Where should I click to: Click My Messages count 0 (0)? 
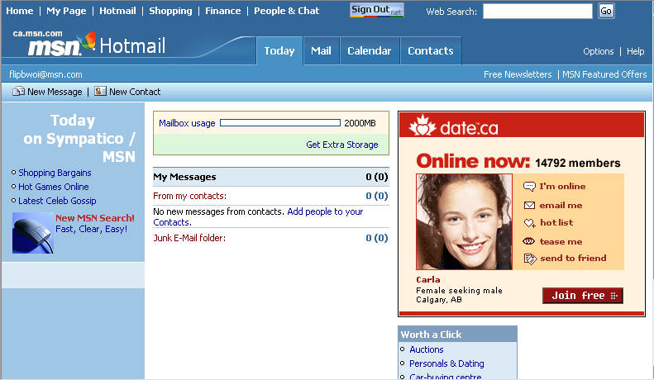coord(377,177)
